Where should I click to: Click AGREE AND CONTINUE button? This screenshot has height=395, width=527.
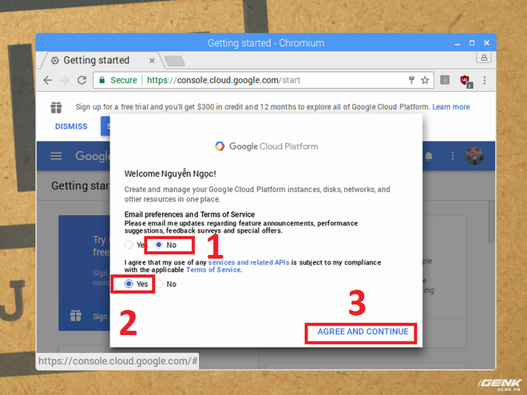[363, 332]
